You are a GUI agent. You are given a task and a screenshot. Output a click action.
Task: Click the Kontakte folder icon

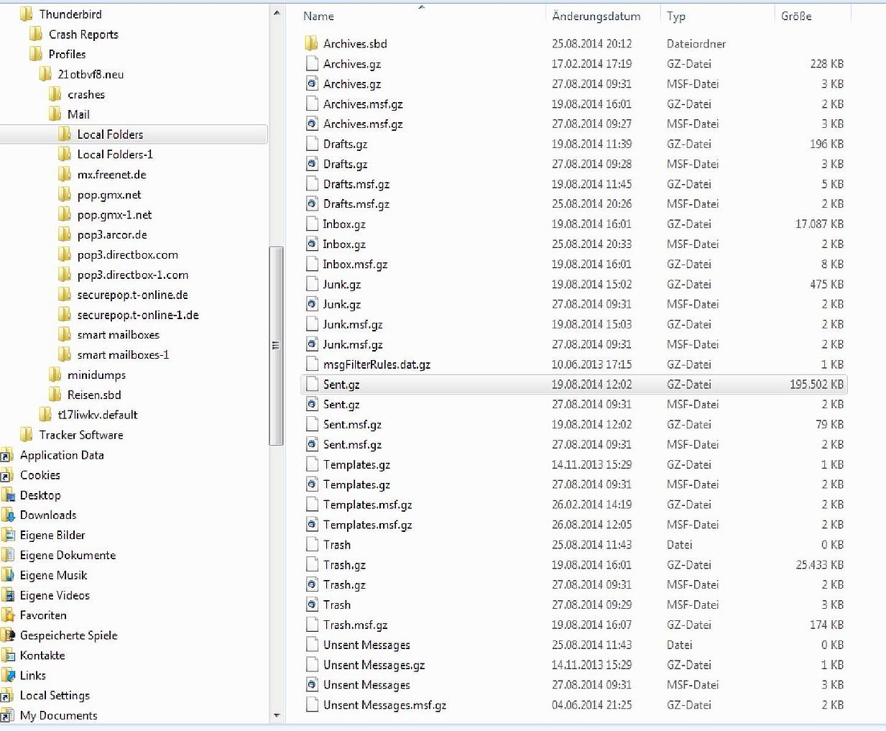point(8,656)
